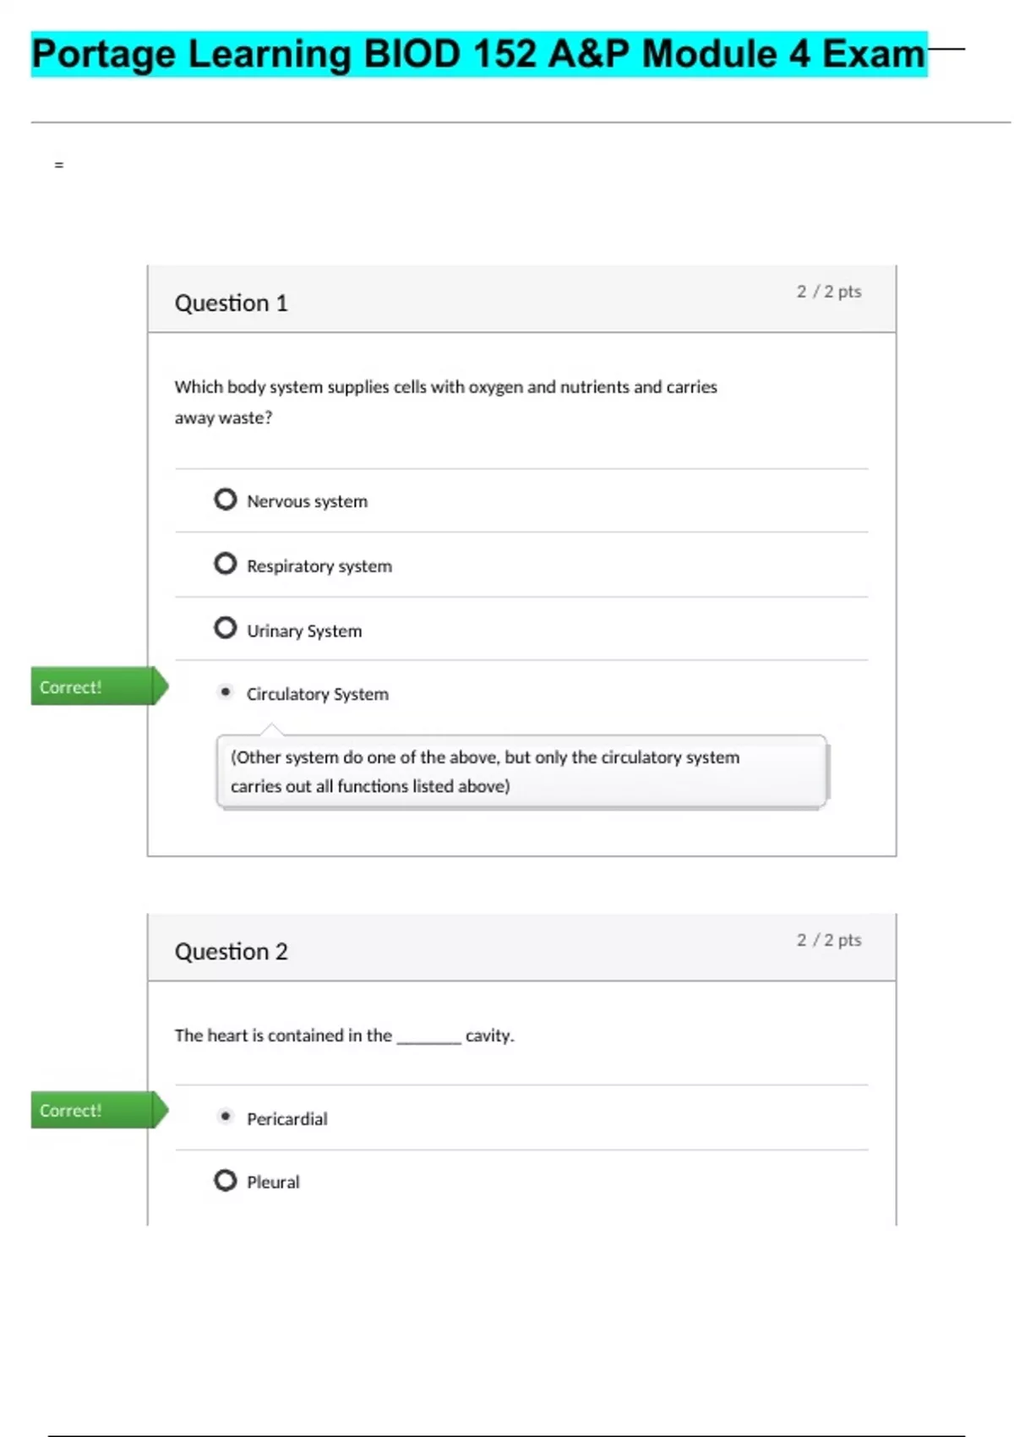Screen dimensions: 1014x1437
Task: Pick the Urinary System radio button
Action: (x=225, y=628)
